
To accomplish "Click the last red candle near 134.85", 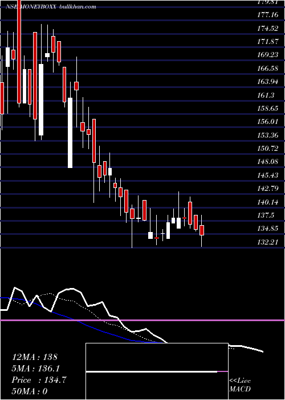I will tap(202, 230).
